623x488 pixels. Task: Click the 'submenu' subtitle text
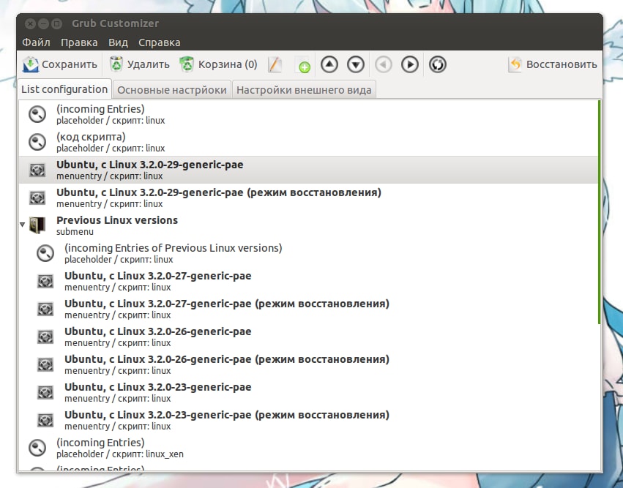75,231
